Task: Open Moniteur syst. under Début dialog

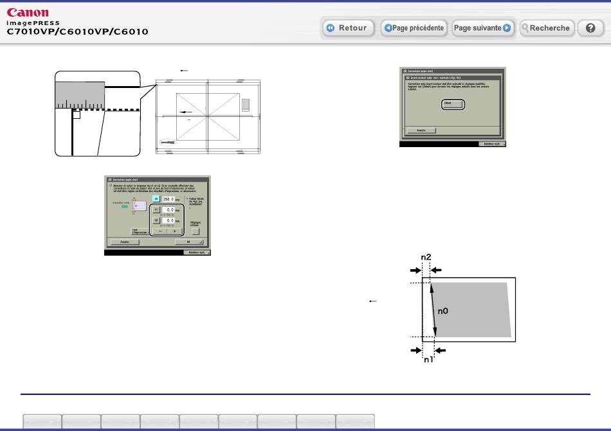Action: (x=492, y=145)
